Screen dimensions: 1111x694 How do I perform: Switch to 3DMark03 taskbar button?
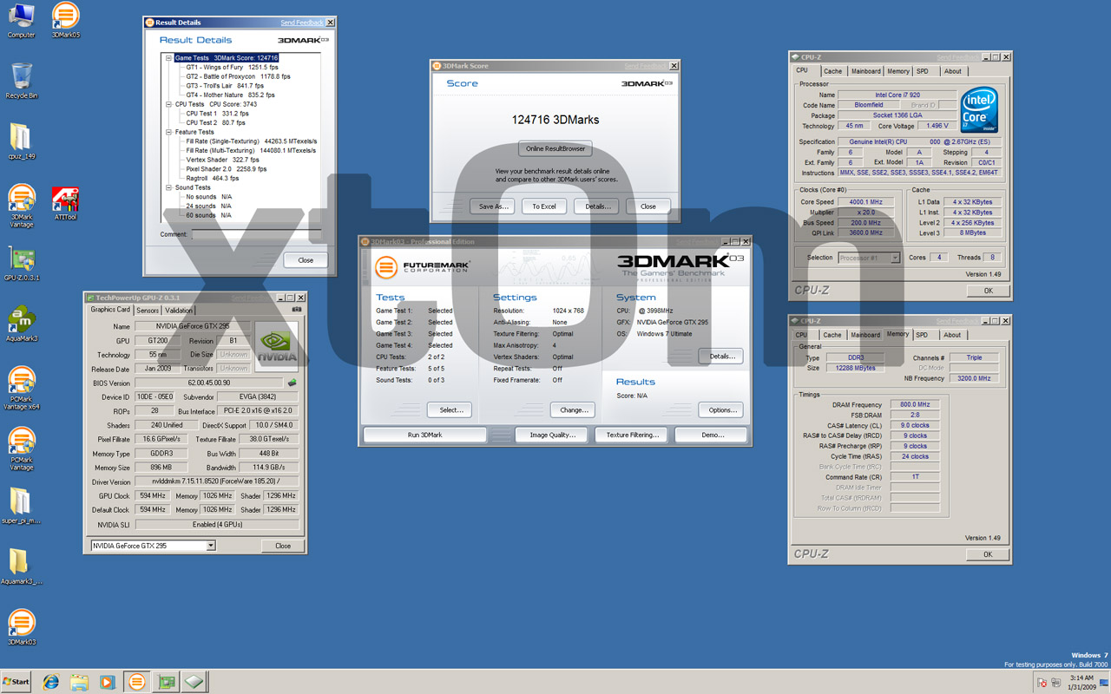pos(136,682)
